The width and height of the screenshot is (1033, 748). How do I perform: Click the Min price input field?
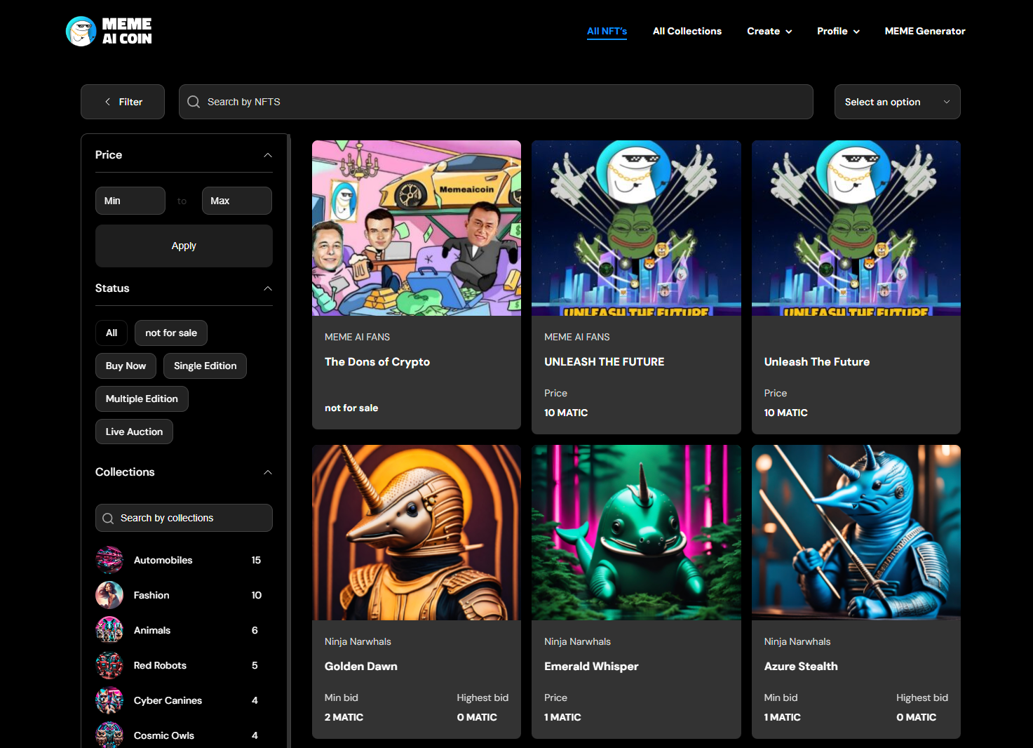click(x=130, y=201)
